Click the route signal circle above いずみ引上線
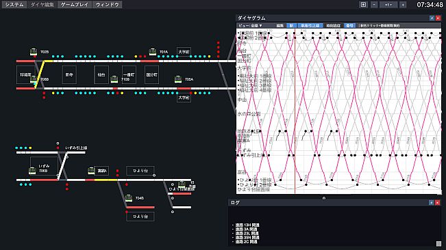446x250 pixels. 58,143
